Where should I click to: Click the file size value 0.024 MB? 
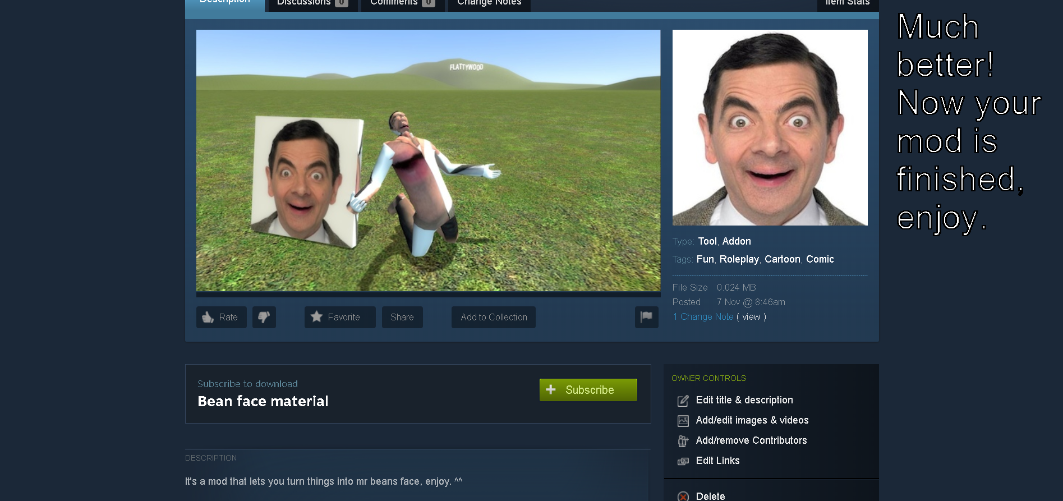[x=737, y=288]
